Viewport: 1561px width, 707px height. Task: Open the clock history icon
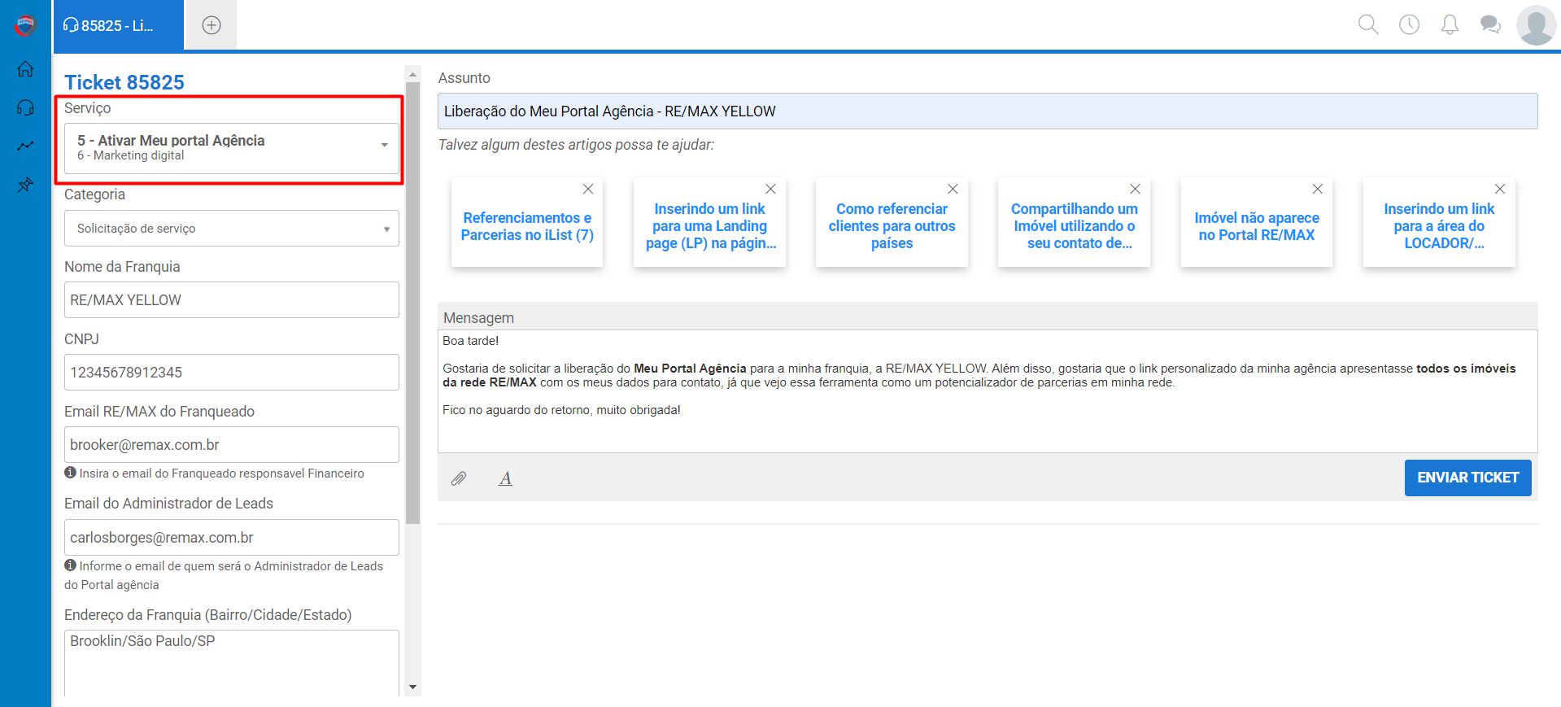click(1409, 24)
